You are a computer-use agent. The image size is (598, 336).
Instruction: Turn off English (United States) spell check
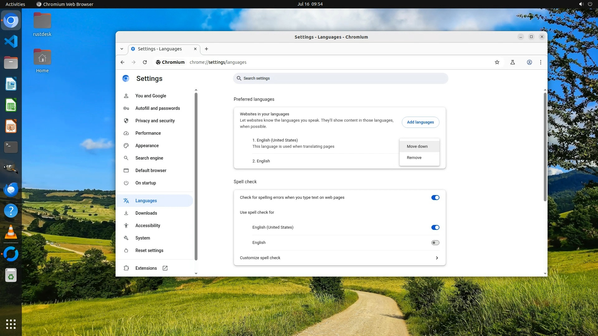435,227
